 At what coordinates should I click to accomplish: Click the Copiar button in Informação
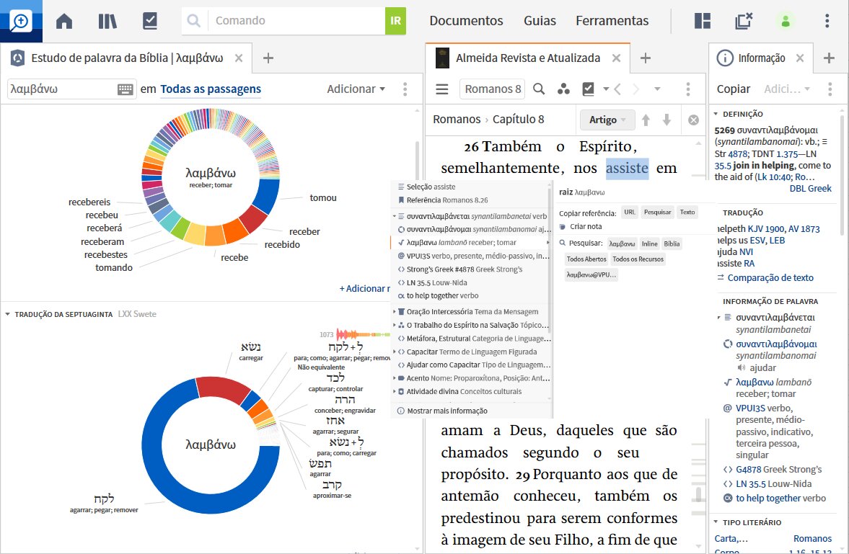pos(733,89)
